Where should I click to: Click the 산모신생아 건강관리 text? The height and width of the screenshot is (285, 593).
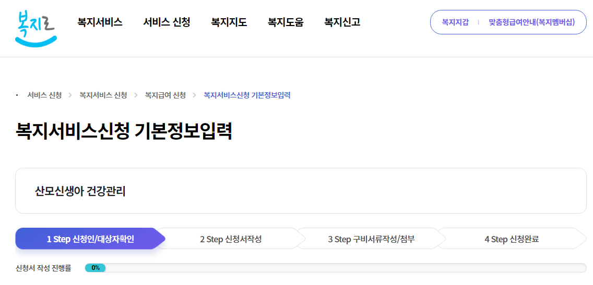[x=80, y=191]
